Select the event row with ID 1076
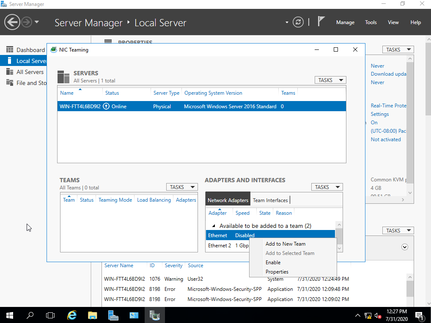Image resolution: width=431 pixels, height=323 pixels. coord(226,279)
